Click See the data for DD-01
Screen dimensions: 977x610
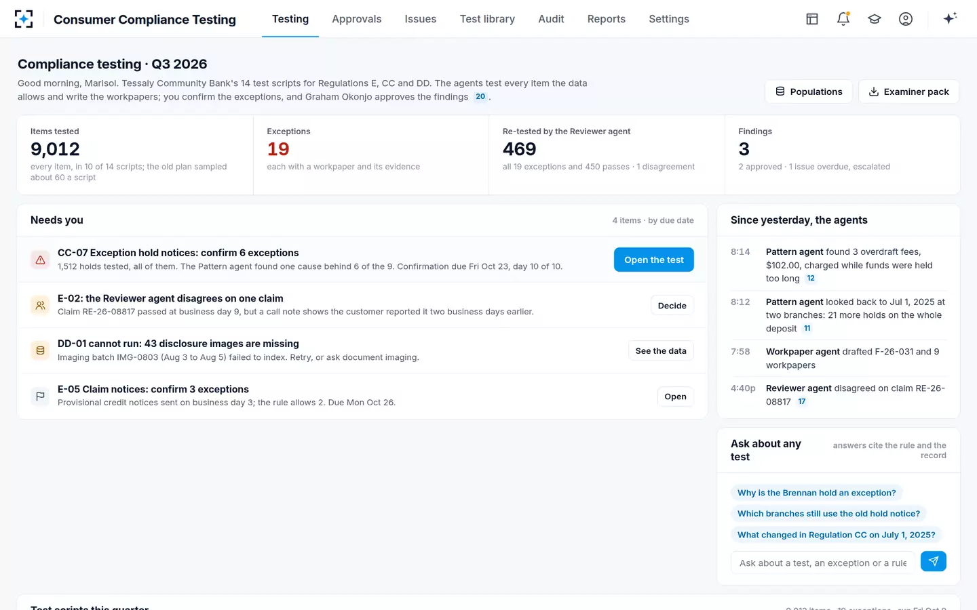click(661, 351)
